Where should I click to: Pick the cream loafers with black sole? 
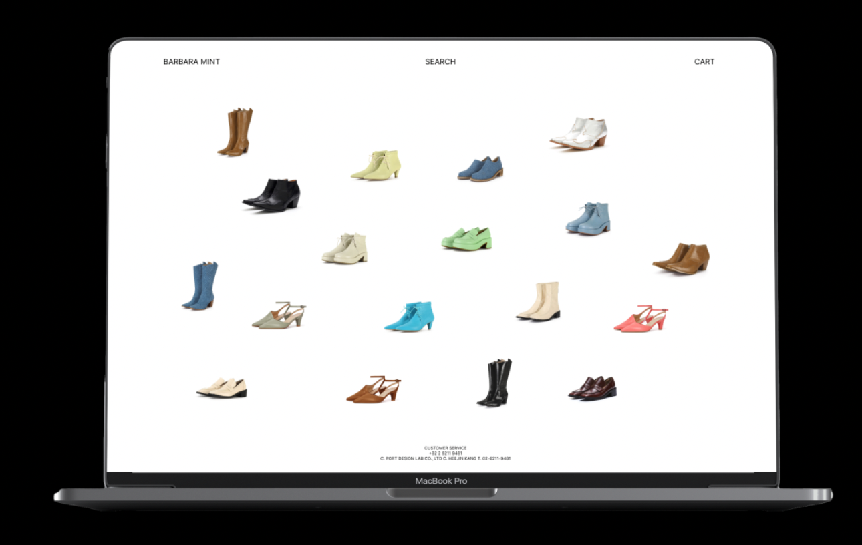(x=221, y=388)
